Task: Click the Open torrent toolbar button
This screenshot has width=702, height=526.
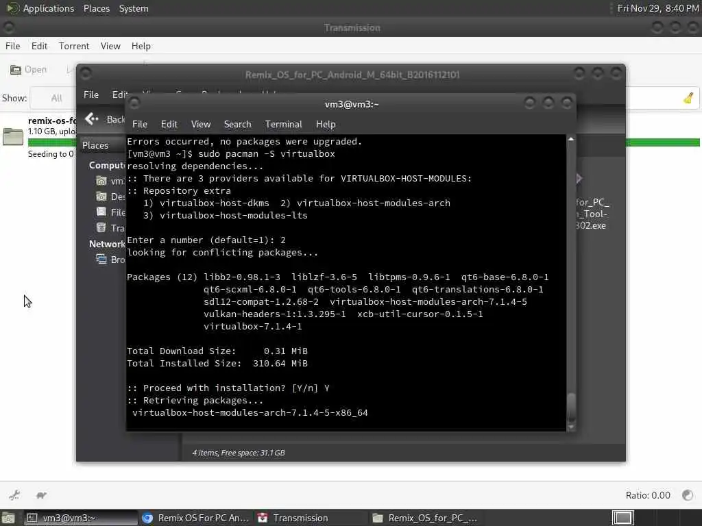Action: point(28,70)
